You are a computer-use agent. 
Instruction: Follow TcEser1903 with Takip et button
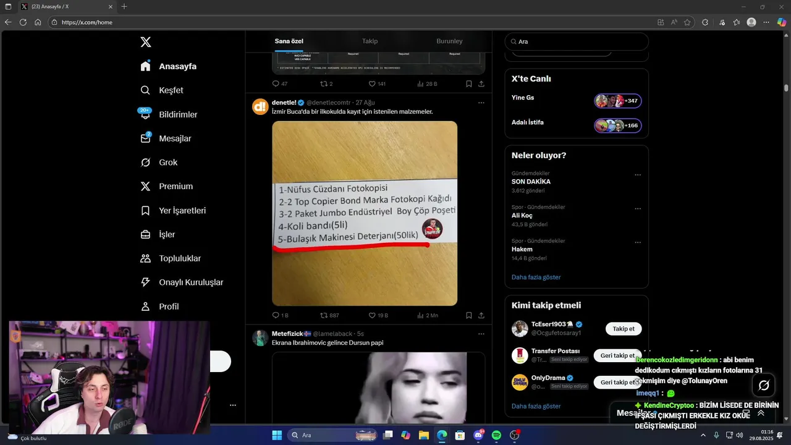pyautogui.click(x=624, y=329)
